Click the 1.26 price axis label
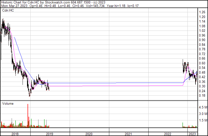Screen dimensions: 208x136 pyautogui.click(x=202, y=12)
